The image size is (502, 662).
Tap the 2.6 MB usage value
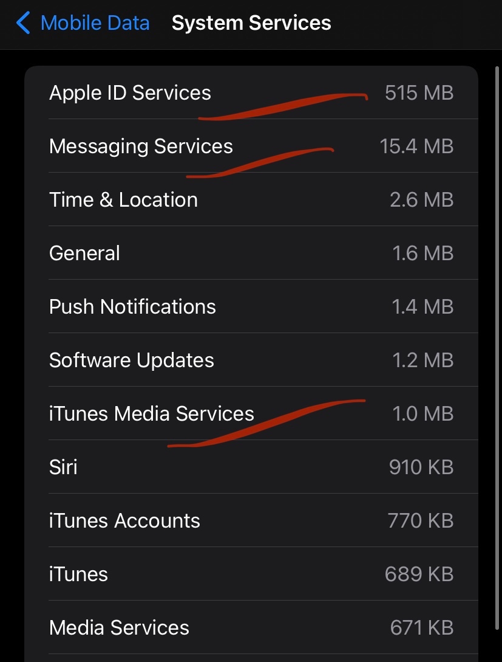click(421, 200)
